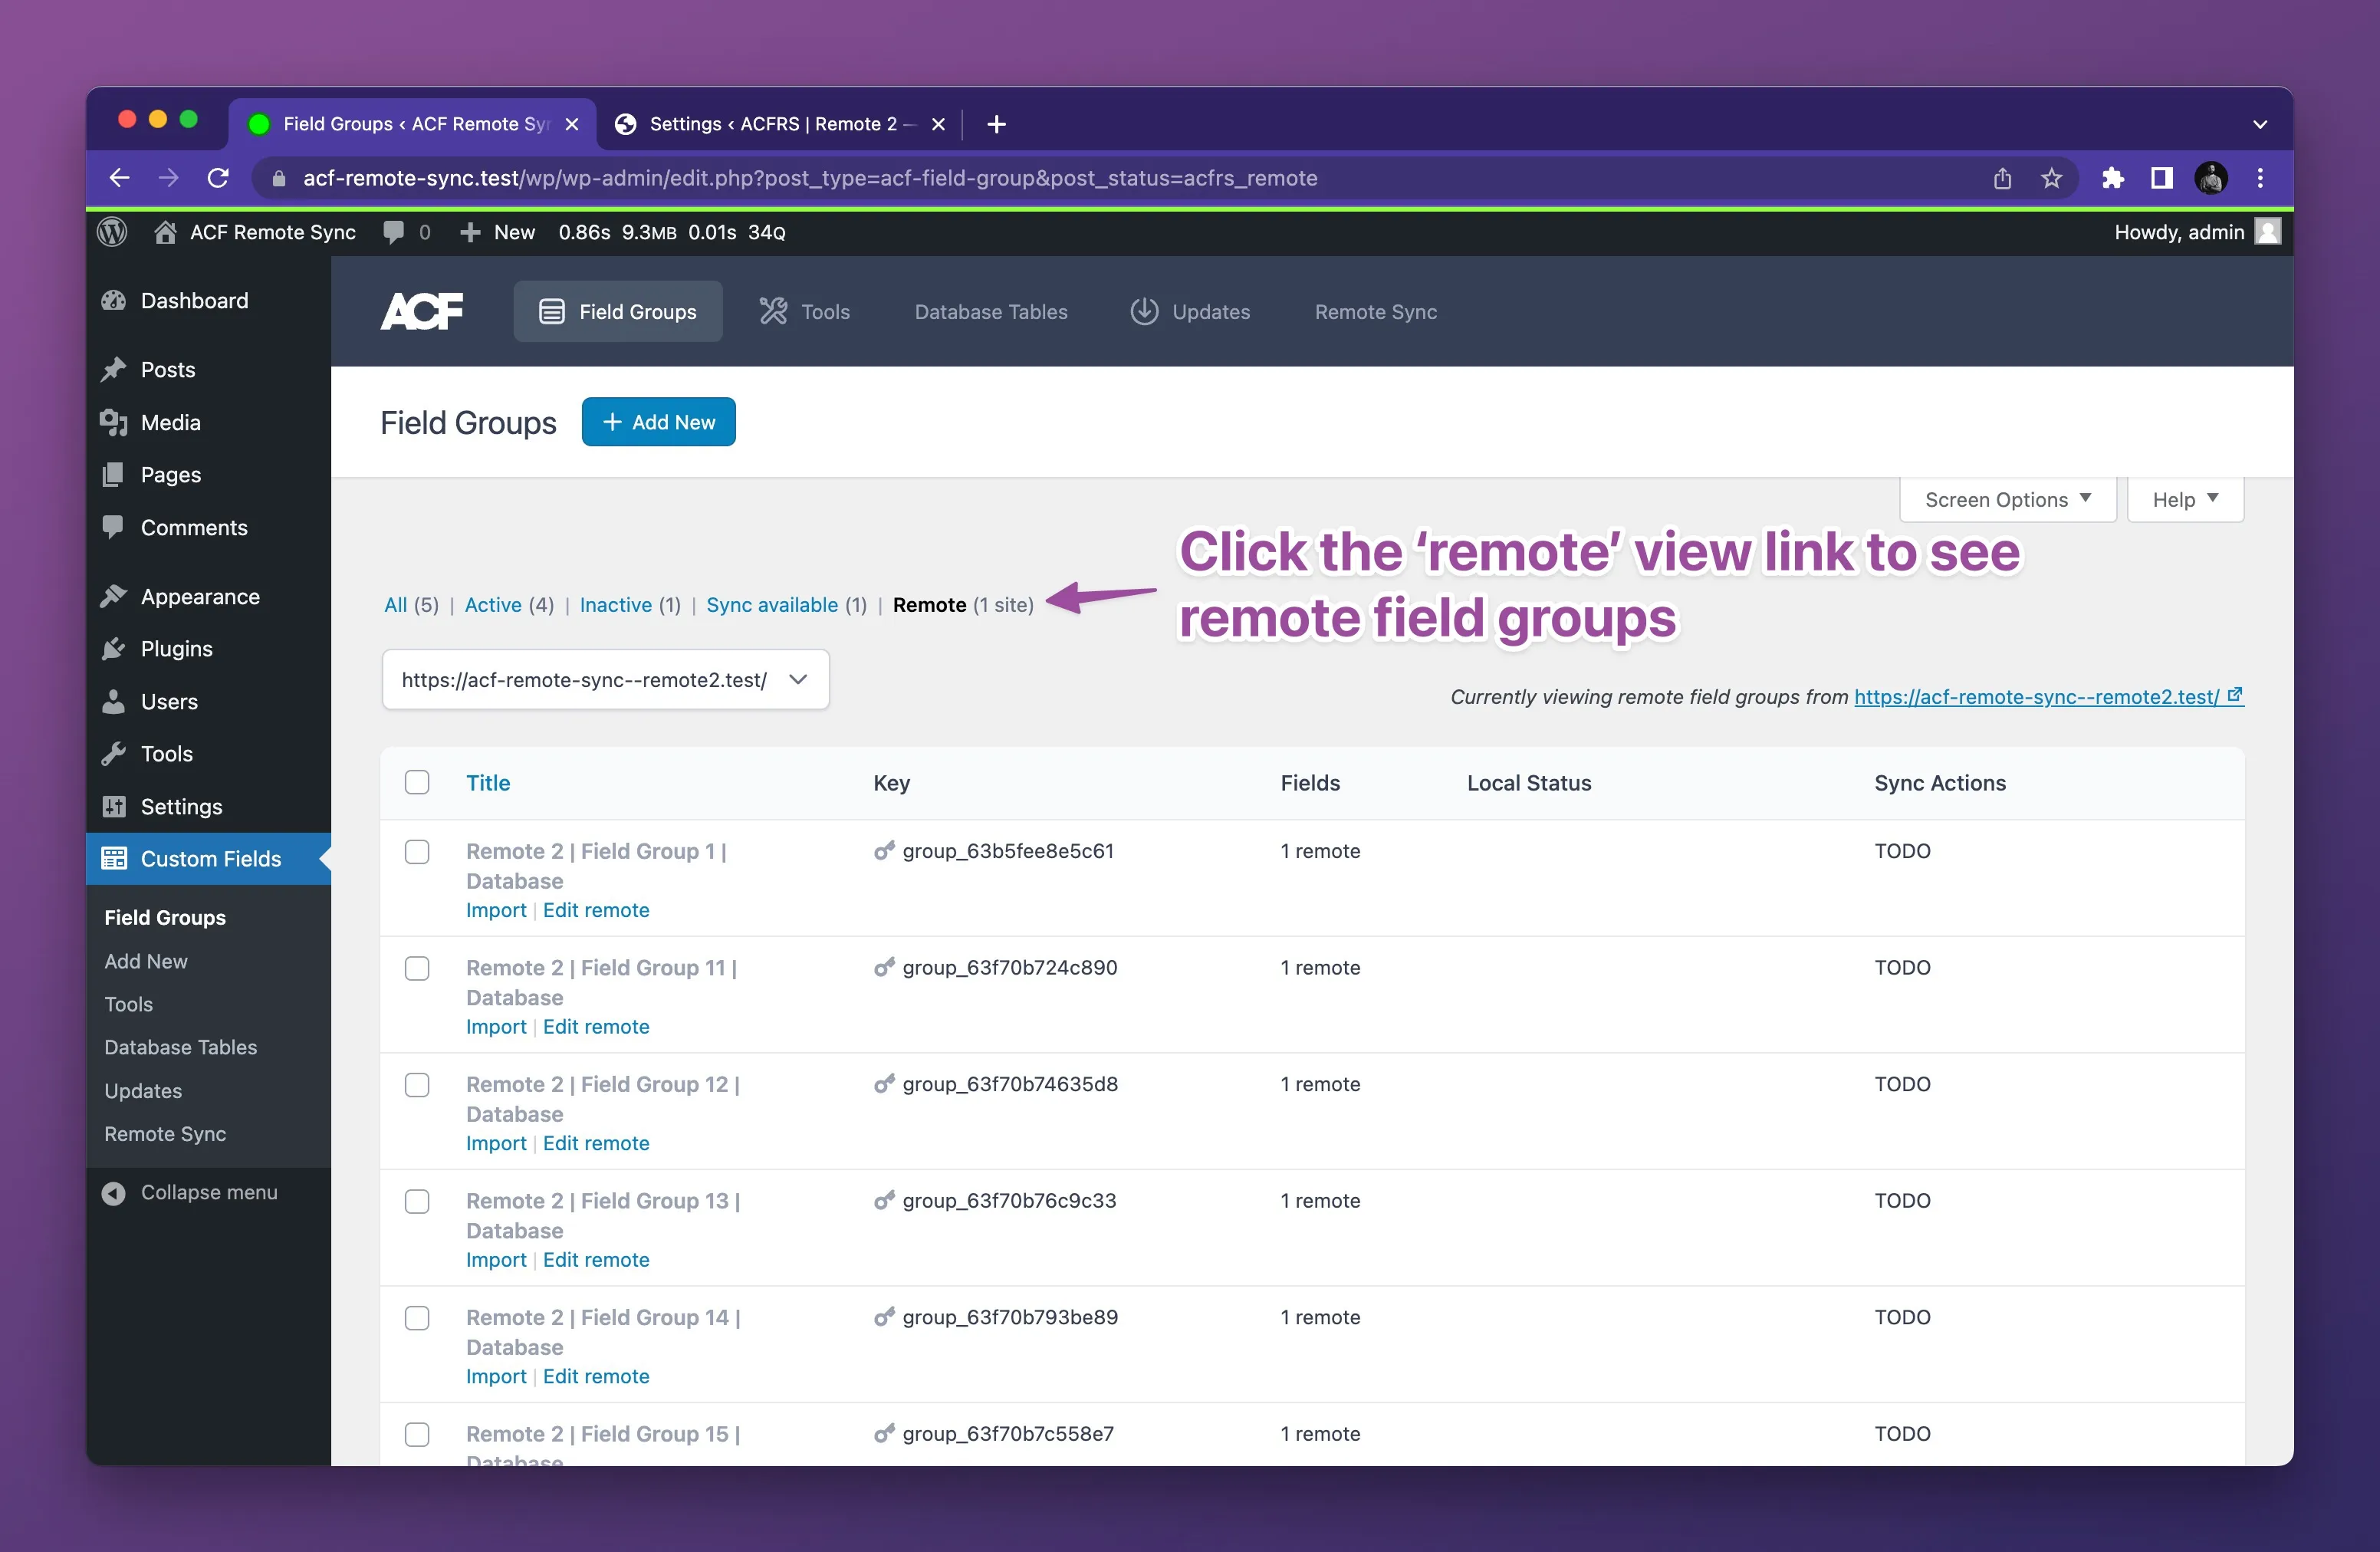
Task: Tick the select-all checkbox in table header
Action: [417, 782]
